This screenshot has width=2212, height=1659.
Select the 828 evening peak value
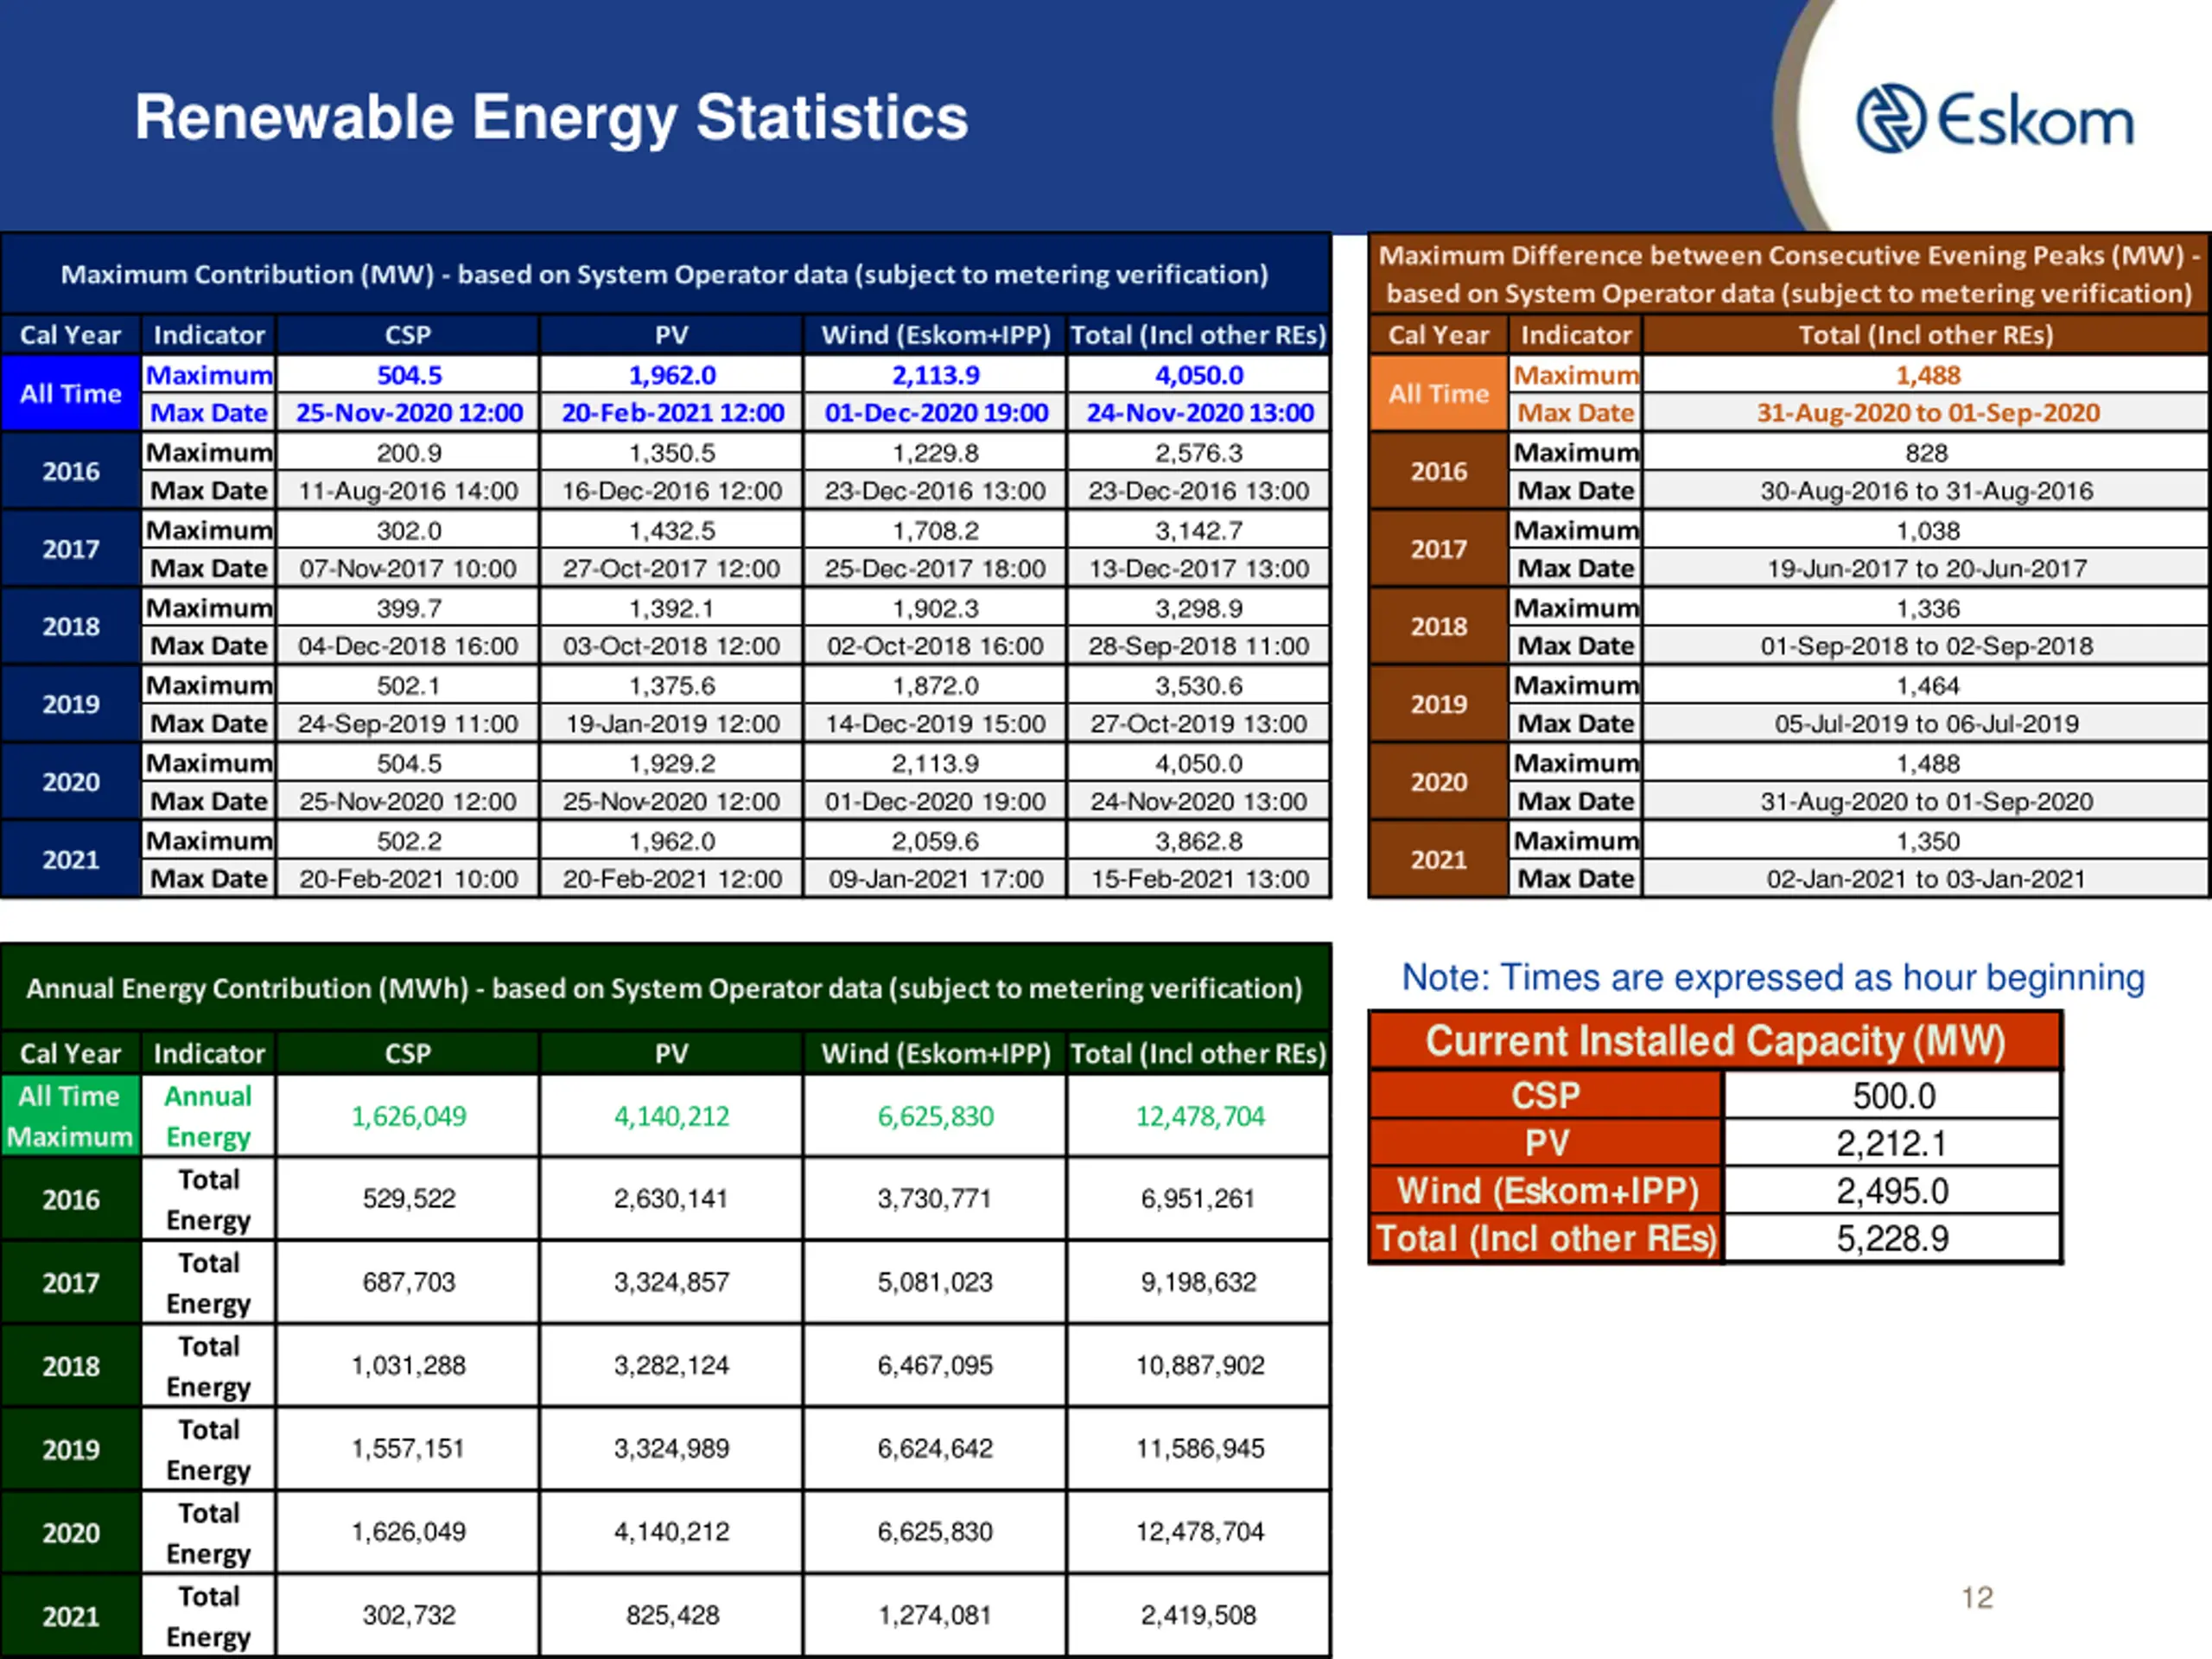coord(1927,453)
